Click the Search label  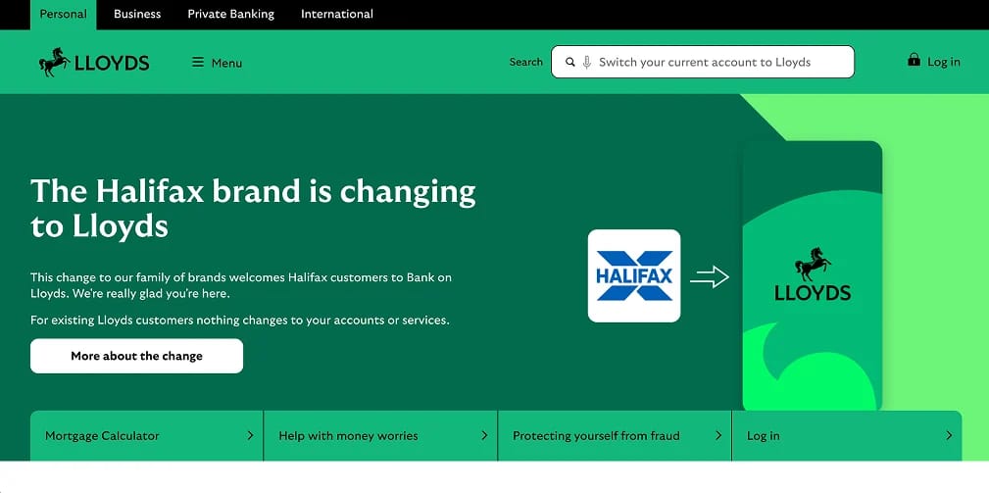[x=526, y=62]
